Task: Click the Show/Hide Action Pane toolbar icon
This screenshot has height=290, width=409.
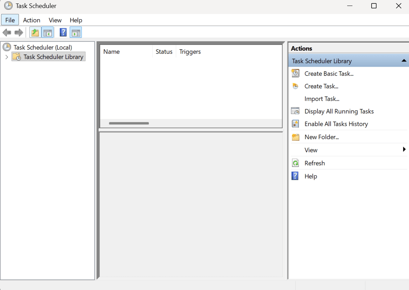Action: click(x=76, y=32)
